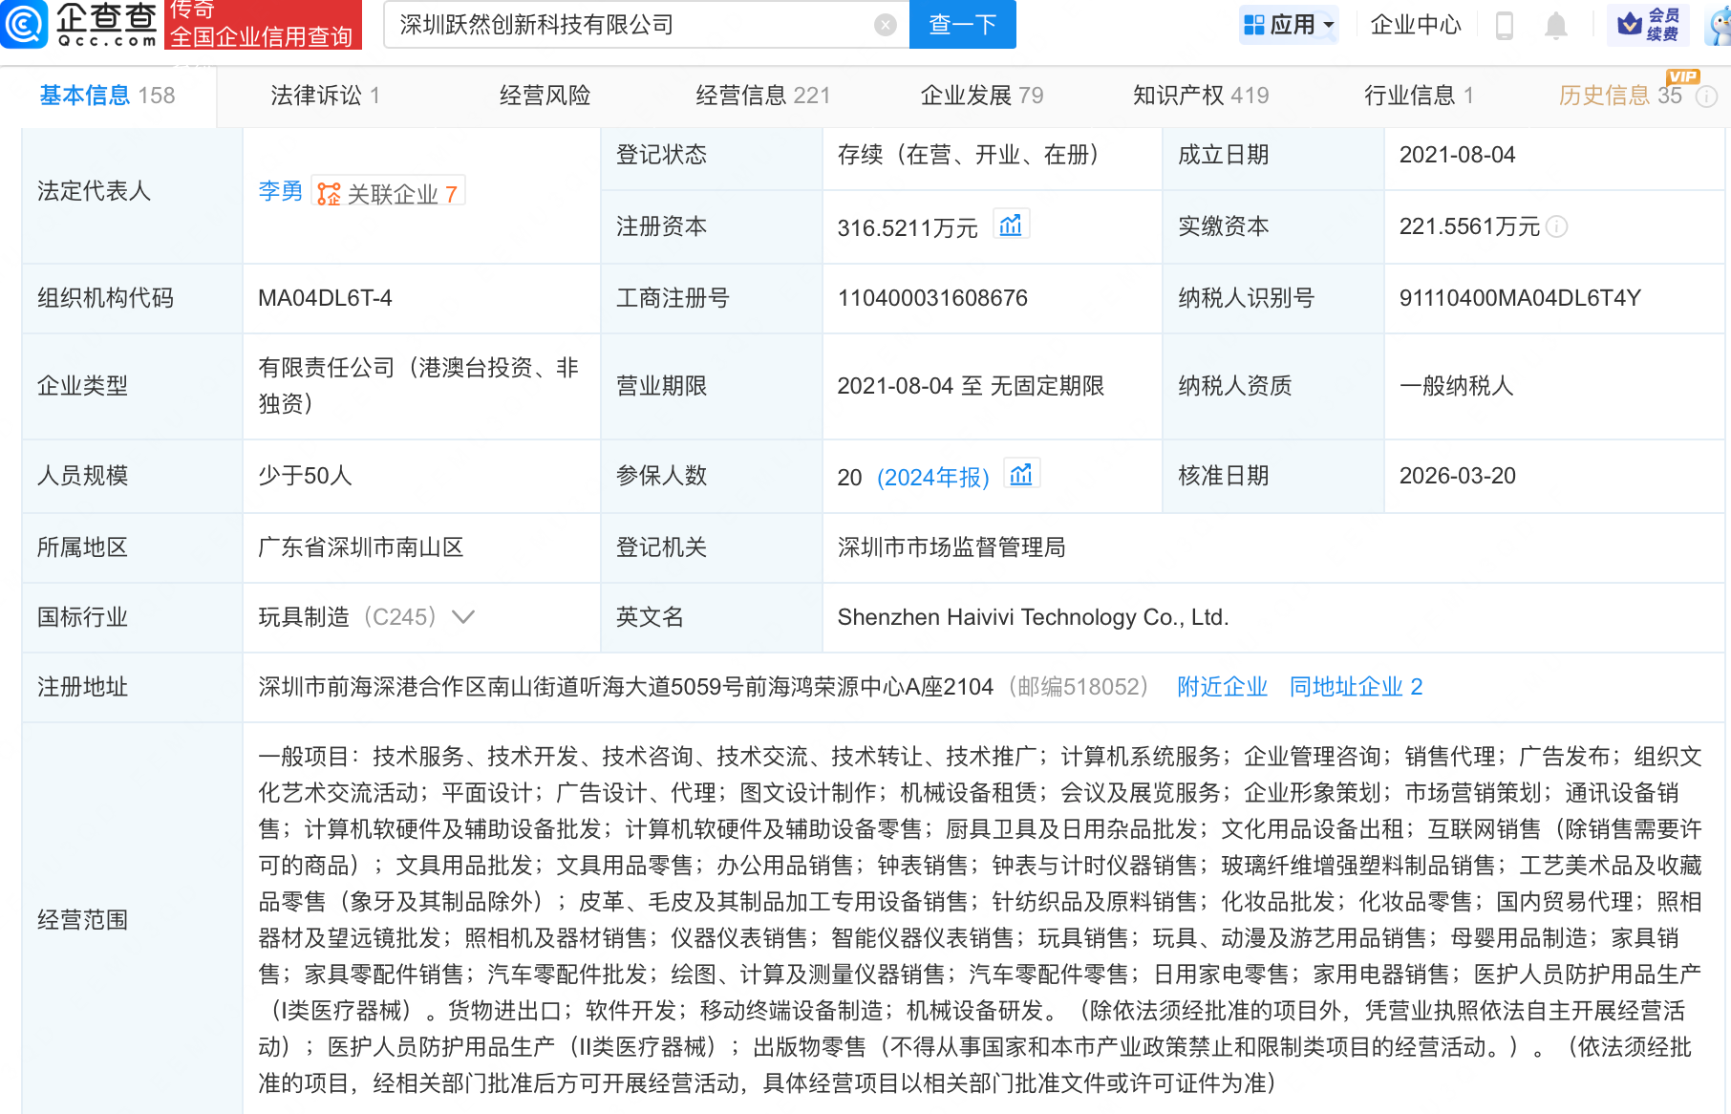Select registration number 110400031608676
This screenshot has height=1114, width=1731.
(x=932, y=298)
